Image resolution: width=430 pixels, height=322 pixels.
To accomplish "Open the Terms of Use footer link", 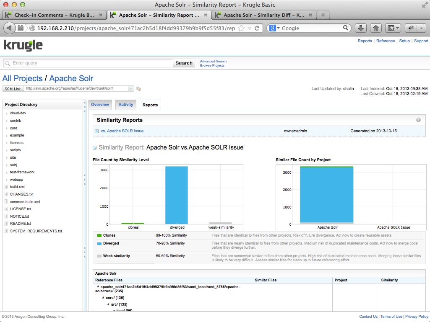I will [x=391, y=317].
